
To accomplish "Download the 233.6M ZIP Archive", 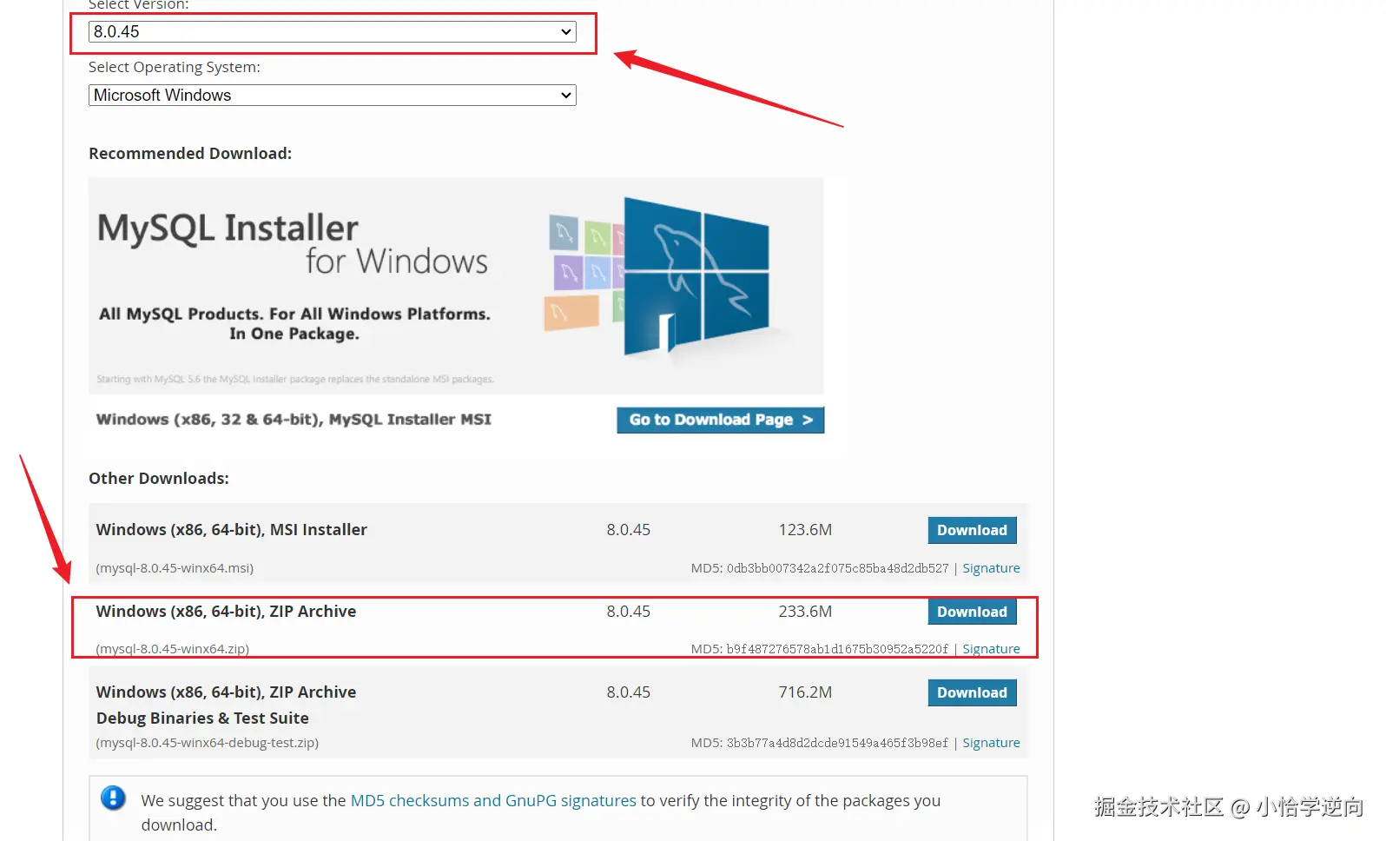I will pyautogui.click(x=972, y=612).
